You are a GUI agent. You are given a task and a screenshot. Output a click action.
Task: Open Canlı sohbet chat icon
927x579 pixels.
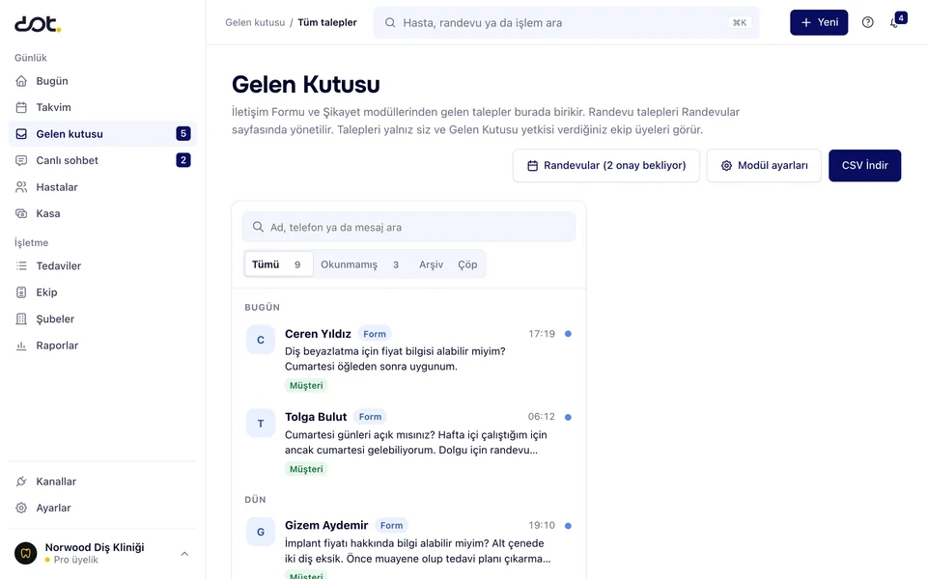(21, 161)
